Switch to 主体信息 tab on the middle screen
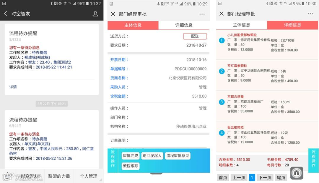 133,25
